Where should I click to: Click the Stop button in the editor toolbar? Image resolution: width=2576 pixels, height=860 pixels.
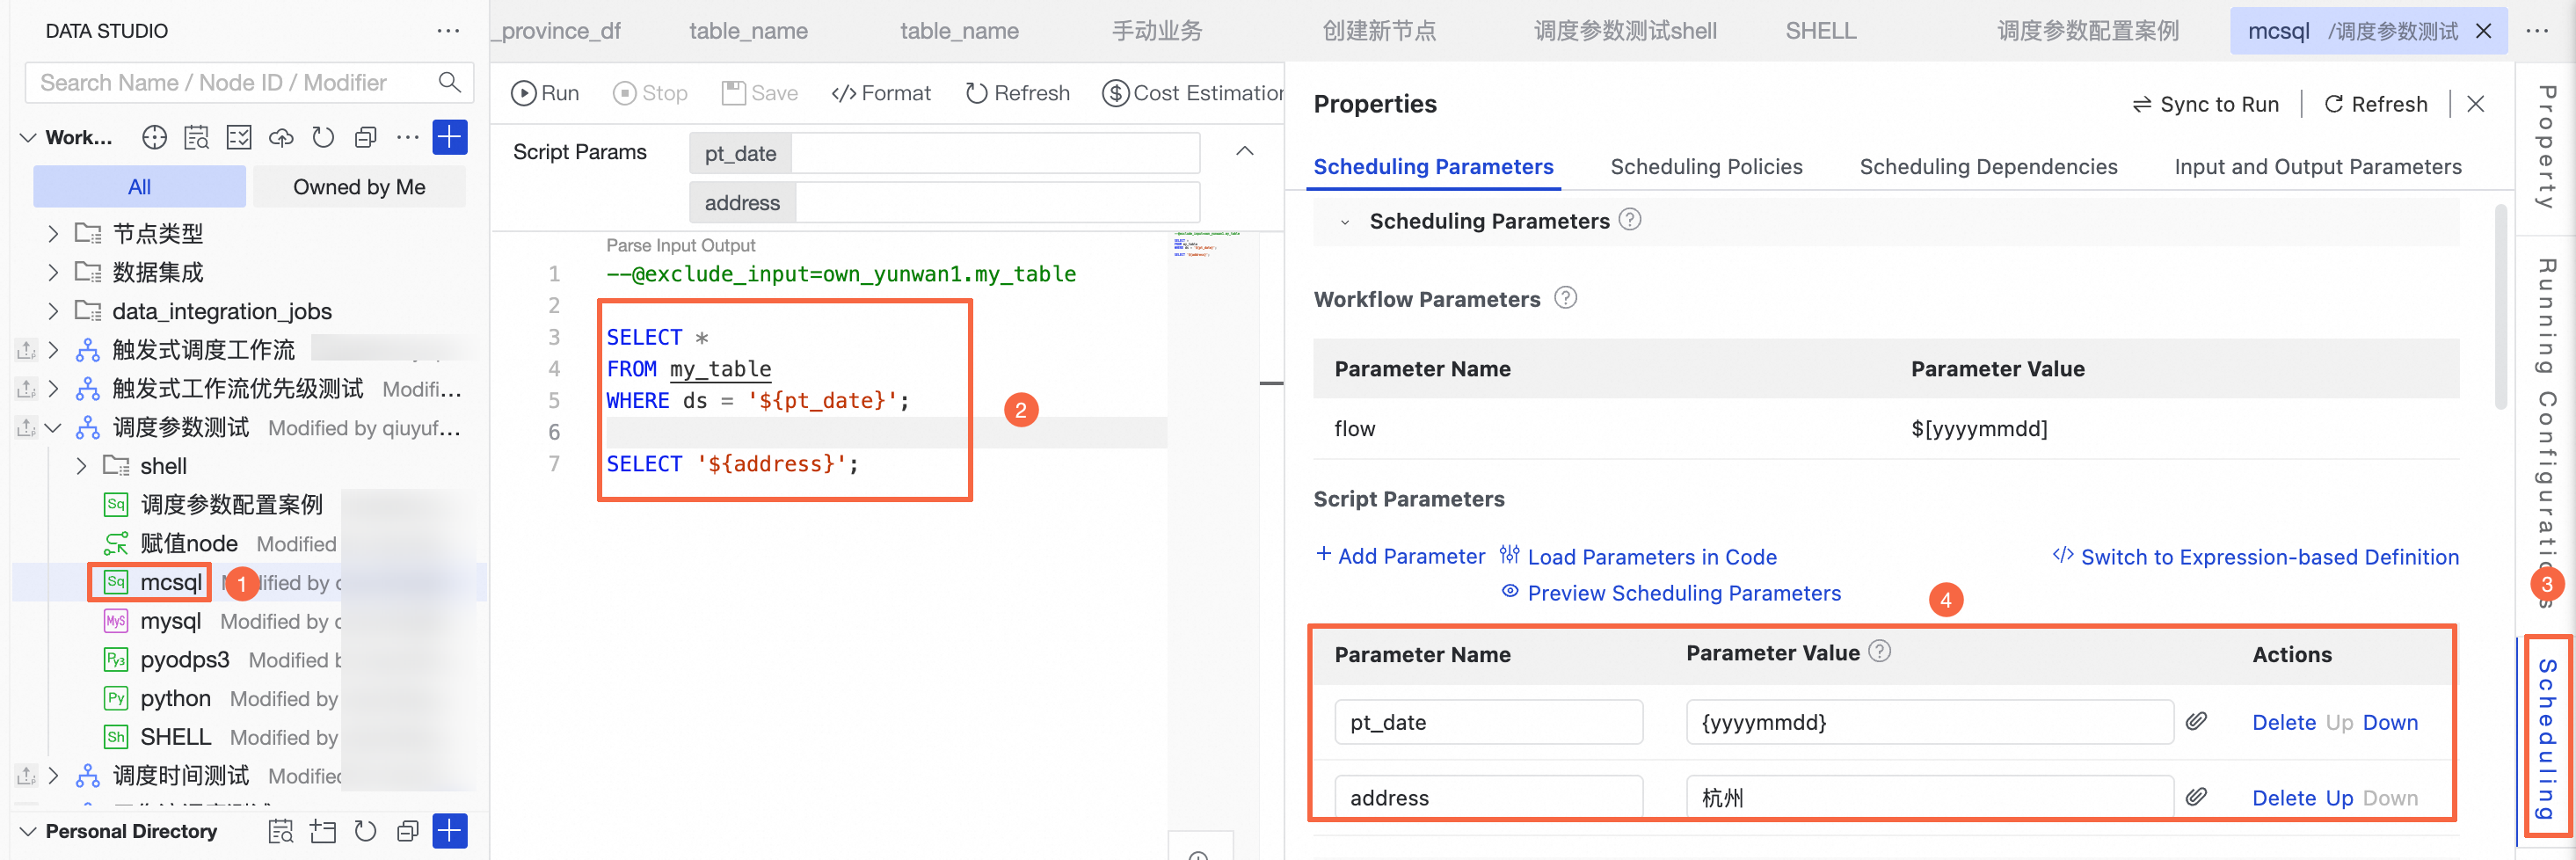[650, 93]
